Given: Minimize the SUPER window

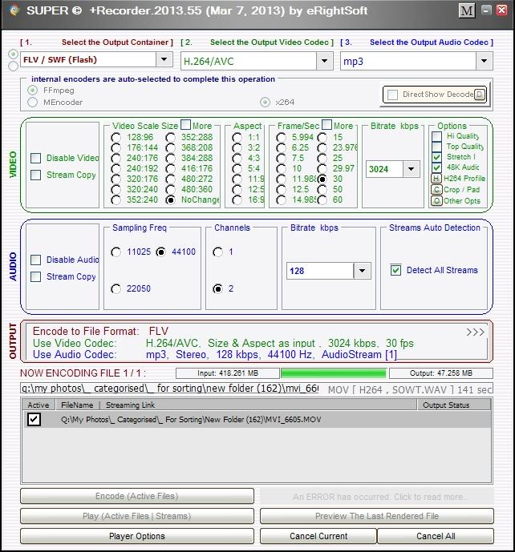Looking at the screenshot, I should pyautogui.click(x=486, y=10).
